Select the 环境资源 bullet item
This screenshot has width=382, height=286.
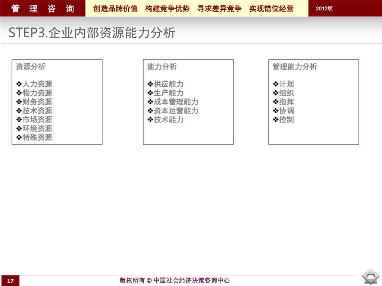(34, 128)
